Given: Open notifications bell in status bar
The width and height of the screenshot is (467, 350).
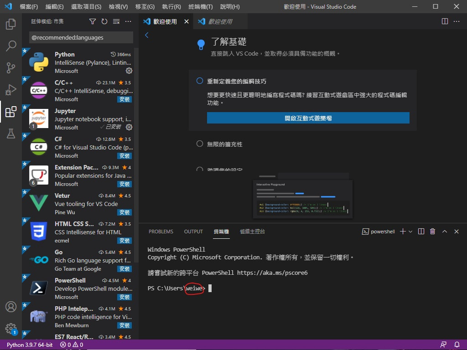Looking at the screenshot, I should [x=457, y=345].
